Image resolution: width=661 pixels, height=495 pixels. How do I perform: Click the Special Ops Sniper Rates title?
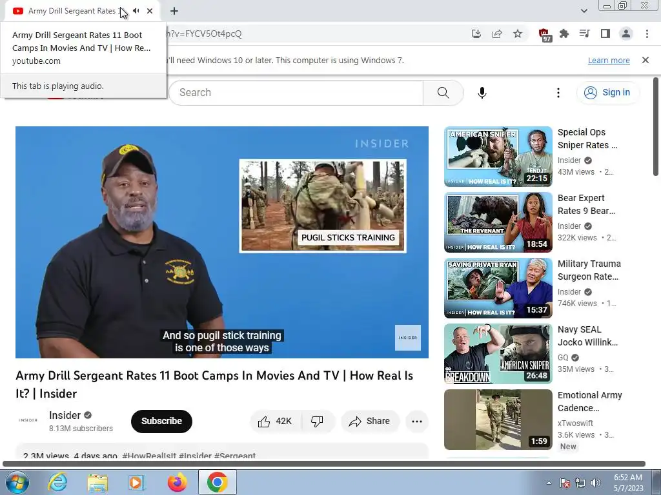click(x=587, y=139)
